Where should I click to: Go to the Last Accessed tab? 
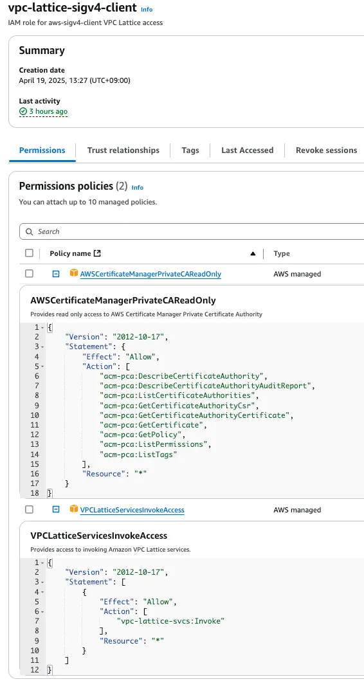point(247,150)
